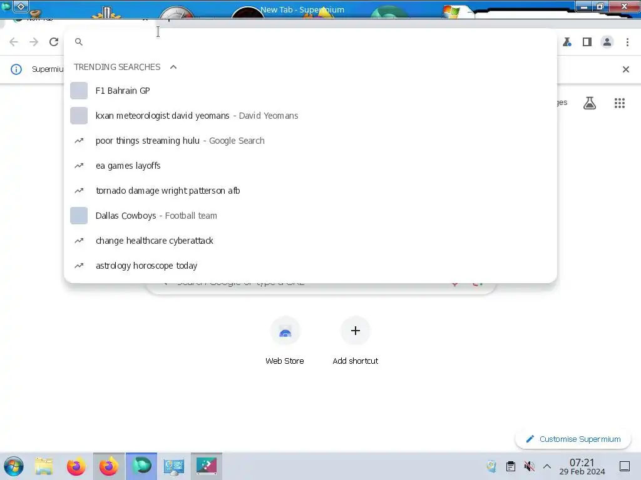
Task: Click the F1 Bahrain GP thumbnail
Action: click(x=79, y=91)
